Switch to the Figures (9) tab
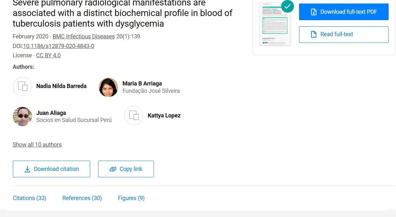 (x=131, y=198)
